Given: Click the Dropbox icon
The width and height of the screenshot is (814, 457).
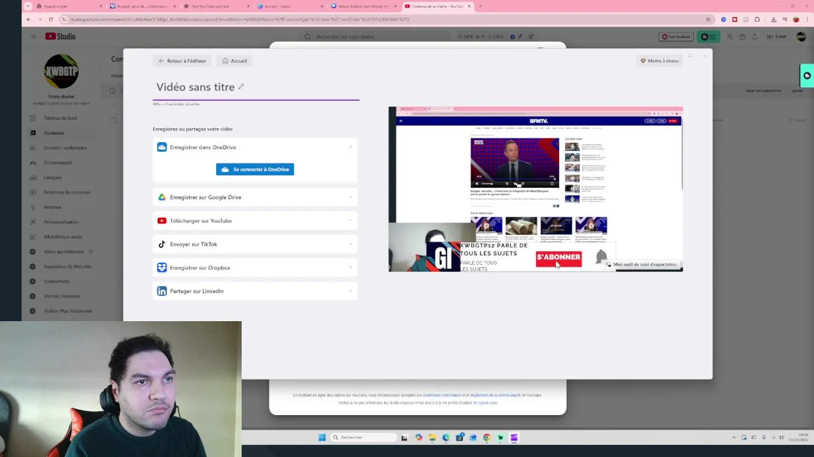Looking at the screenshot, I should point(162,268).
